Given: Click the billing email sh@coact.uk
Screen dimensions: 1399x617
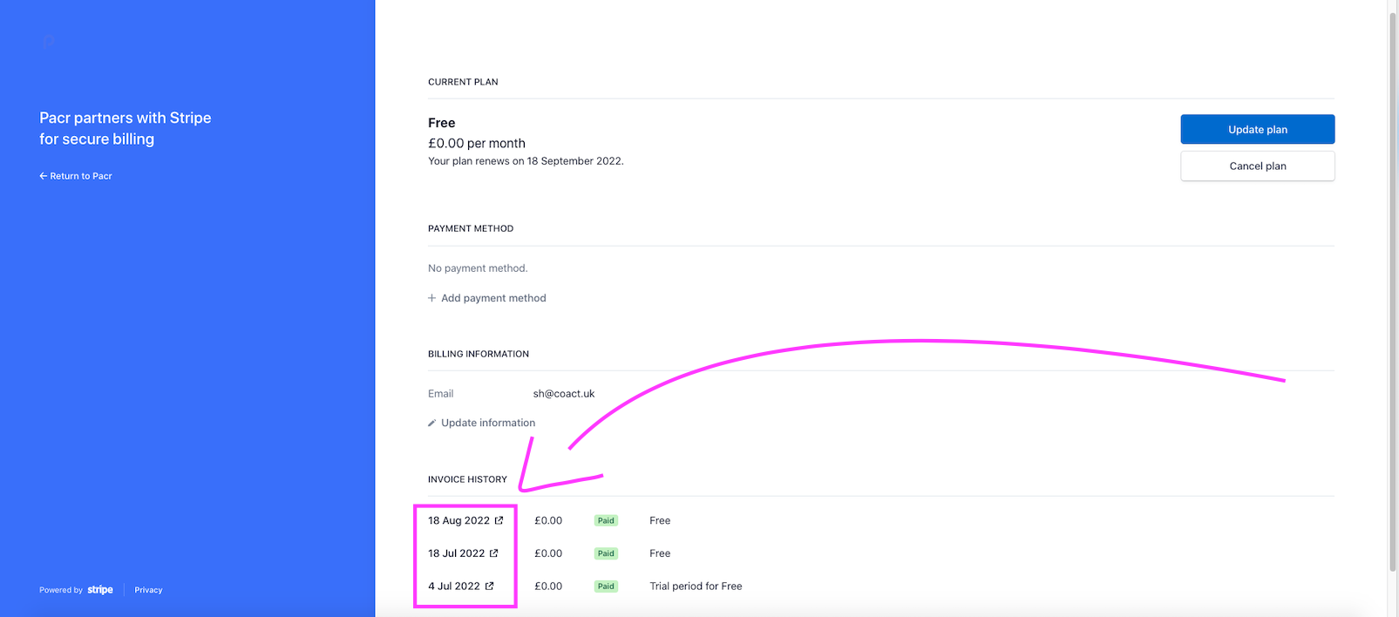Looking at the screenshot, I should (564, 394).
